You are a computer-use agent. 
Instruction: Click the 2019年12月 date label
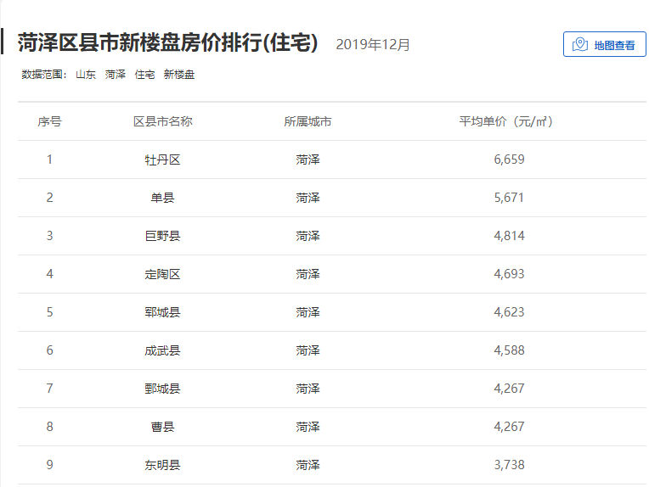tap(373, 45)
